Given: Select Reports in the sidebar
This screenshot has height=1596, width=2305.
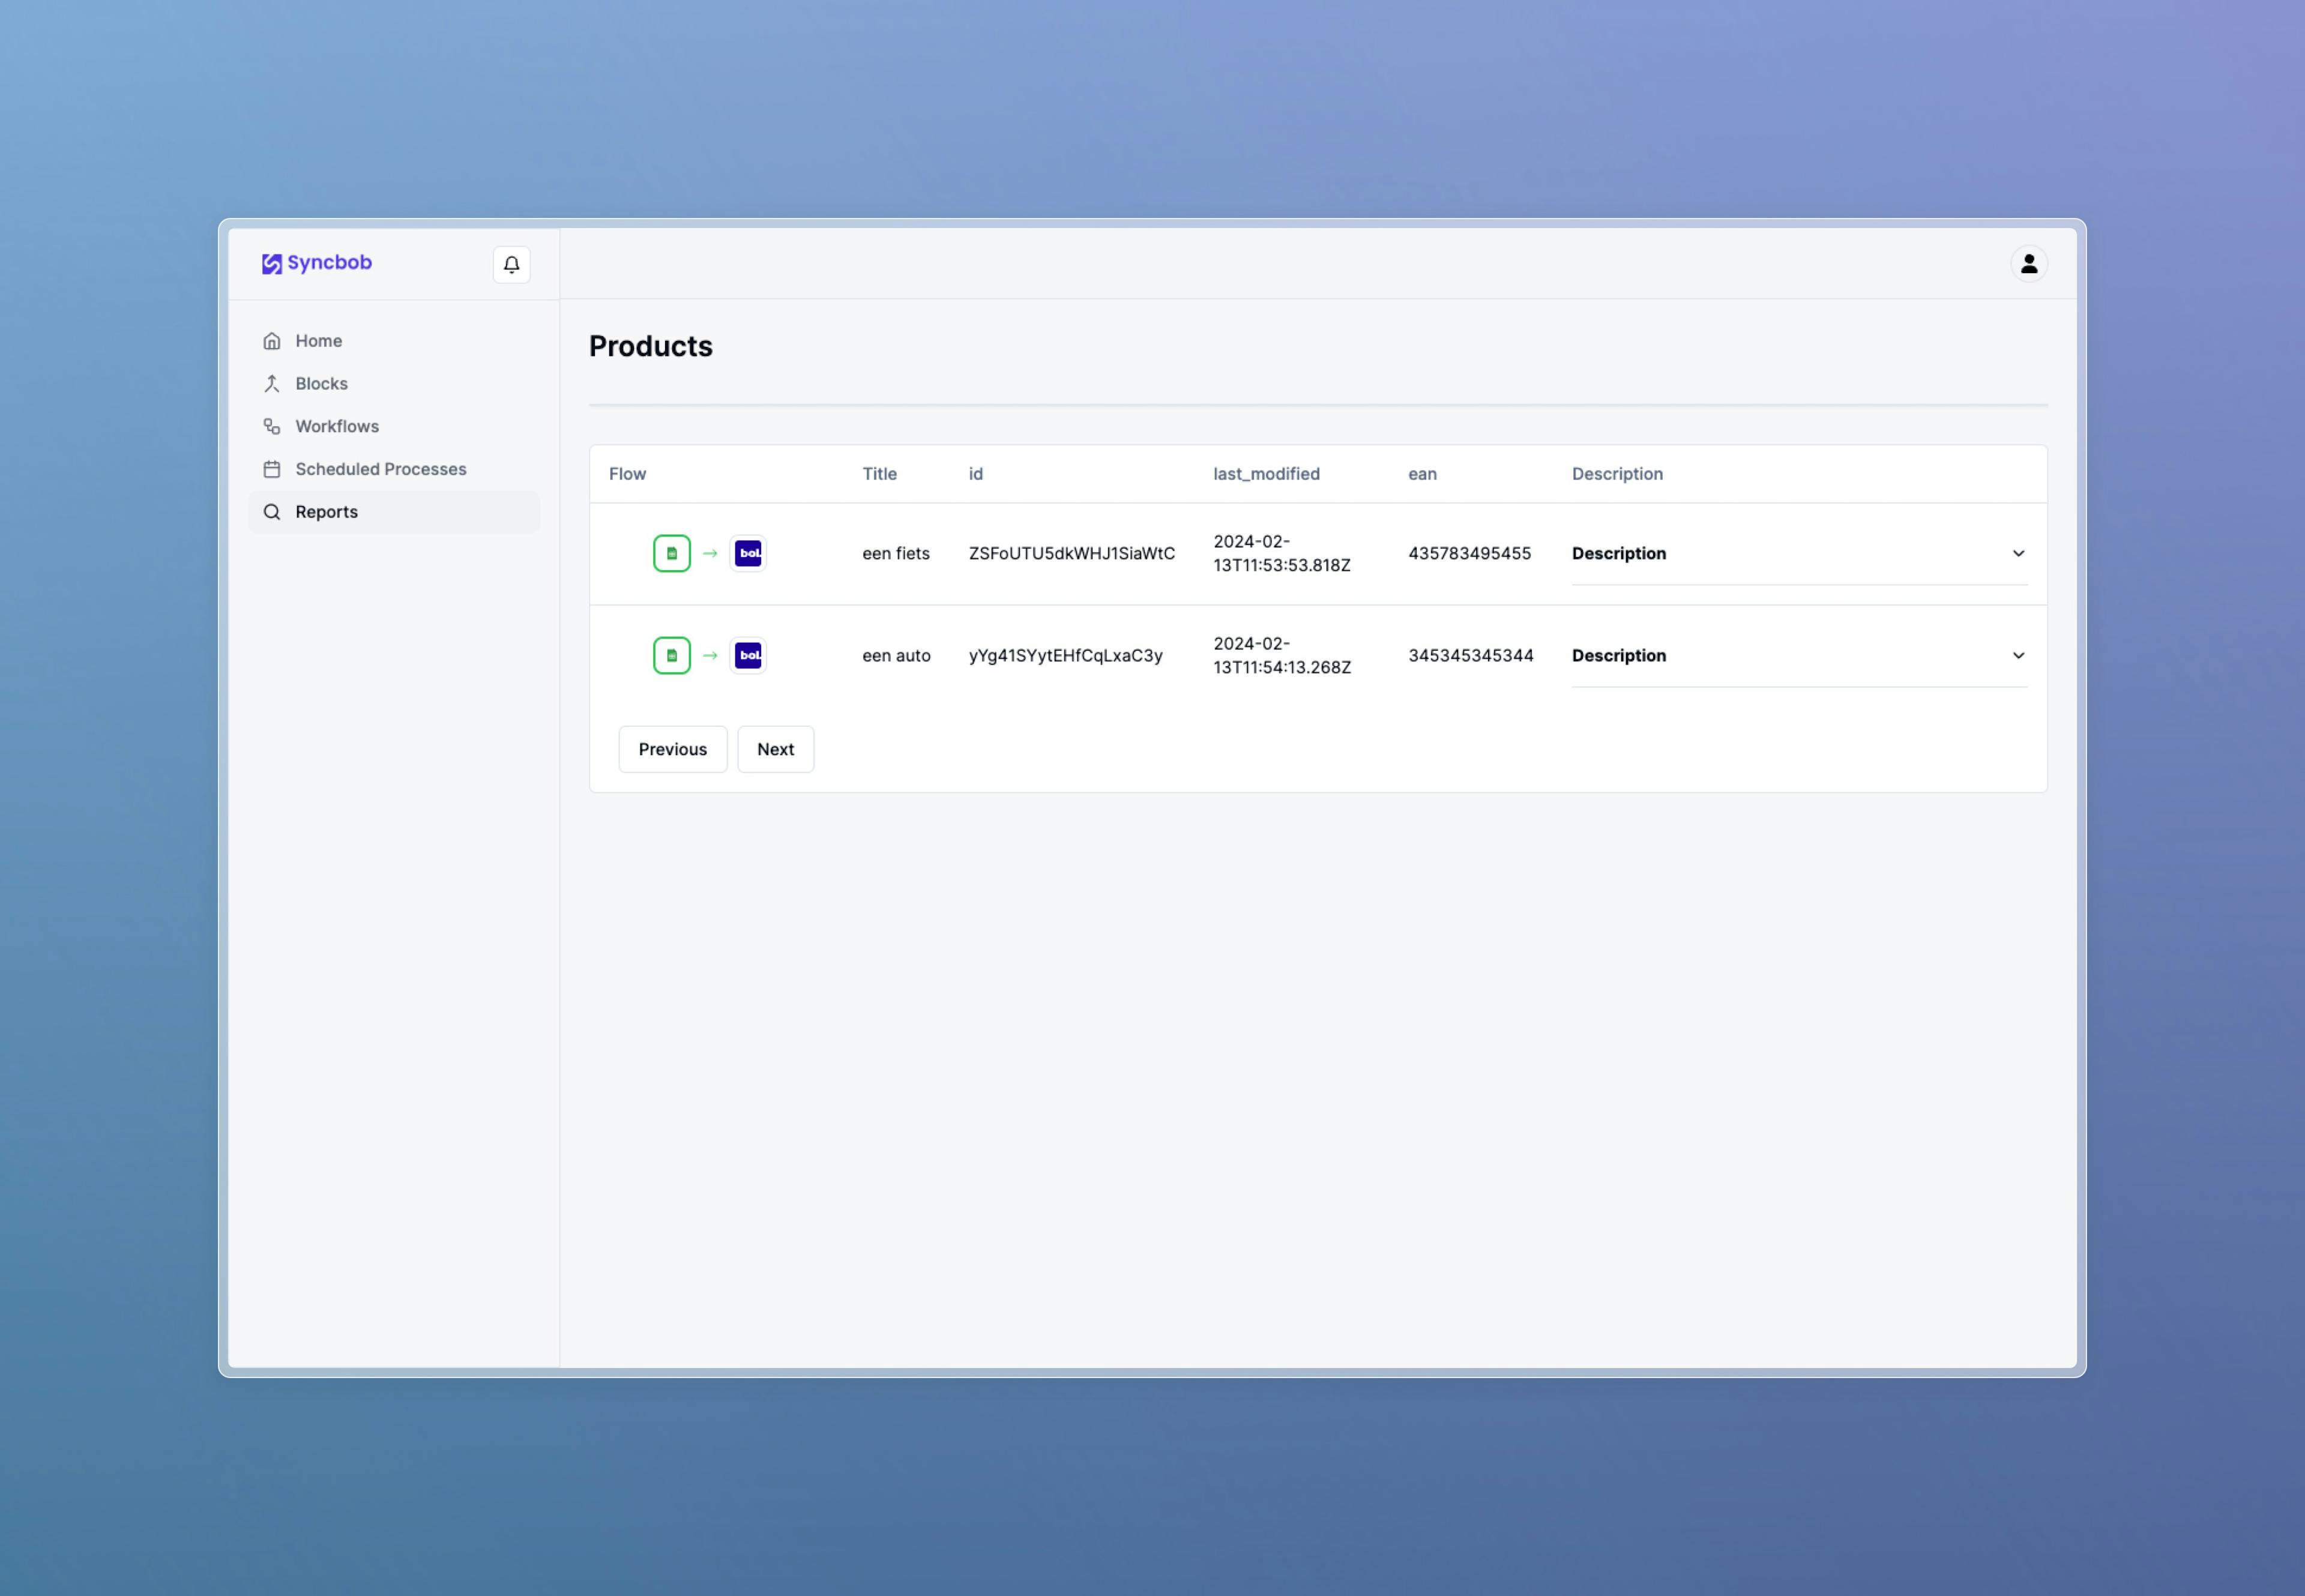Looking at the screenshot, I should [x=326, y=512].
